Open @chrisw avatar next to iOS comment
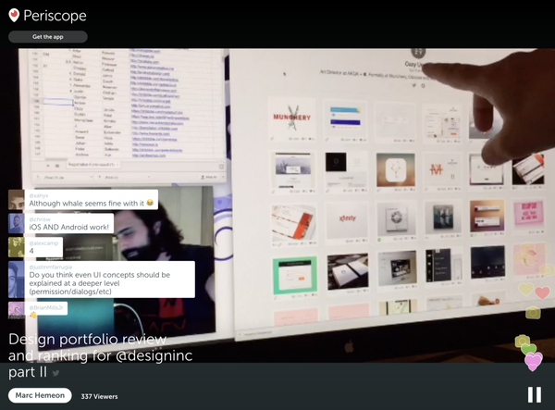This screenshot has height=410, width=555. [17, 223]
